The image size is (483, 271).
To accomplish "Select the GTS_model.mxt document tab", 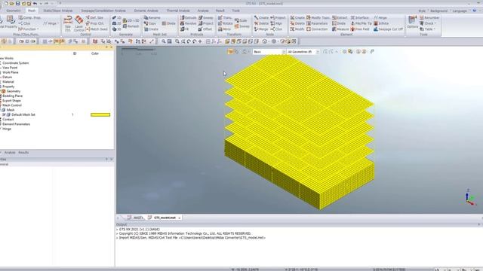I will 165,218.
